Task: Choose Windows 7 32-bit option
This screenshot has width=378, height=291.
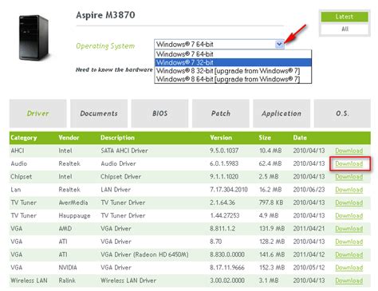Action: (x=233, y=62)
